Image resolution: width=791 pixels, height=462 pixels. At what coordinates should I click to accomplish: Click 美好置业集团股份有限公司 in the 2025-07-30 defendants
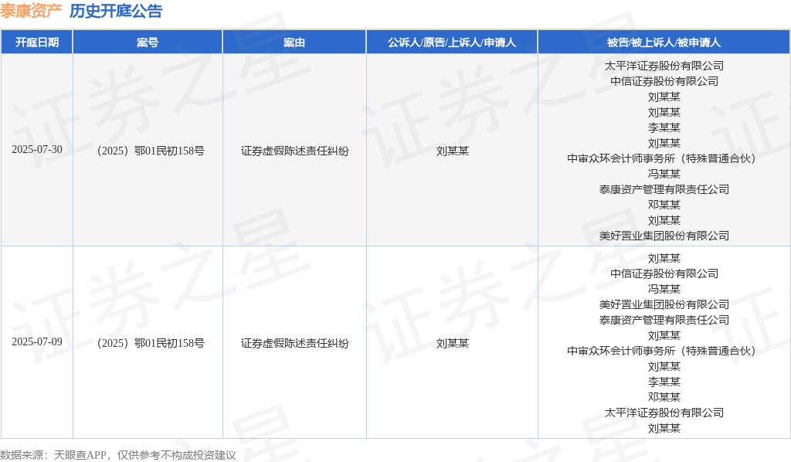coord(664,236)
